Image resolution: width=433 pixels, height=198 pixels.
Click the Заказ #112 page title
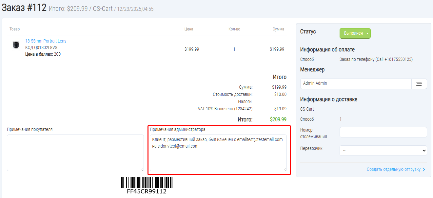point(24,8)
